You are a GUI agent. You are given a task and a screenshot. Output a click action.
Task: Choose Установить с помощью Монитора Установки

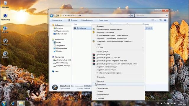118,42
